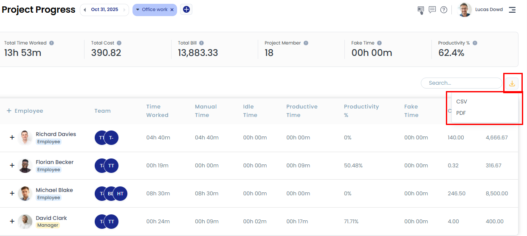527x236 pixels.
Task: Go to previous date arrow
Action: tap(85, 10)
